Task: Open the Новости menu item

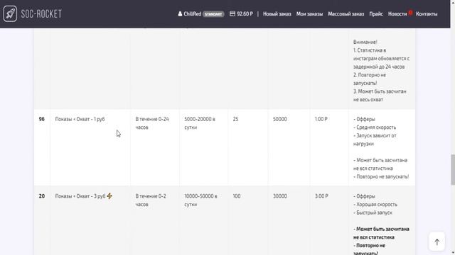Action: 397,14
